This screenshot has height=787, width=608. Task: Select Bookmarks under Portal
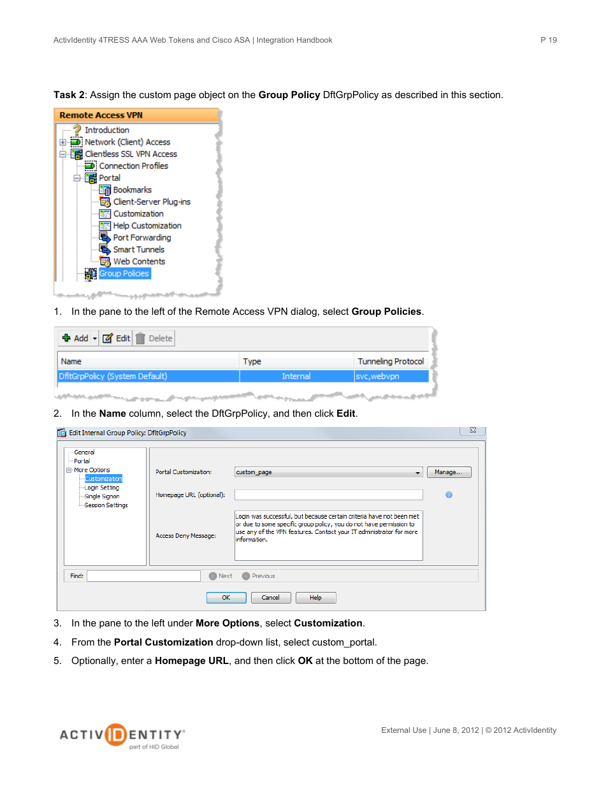[133, 190]
